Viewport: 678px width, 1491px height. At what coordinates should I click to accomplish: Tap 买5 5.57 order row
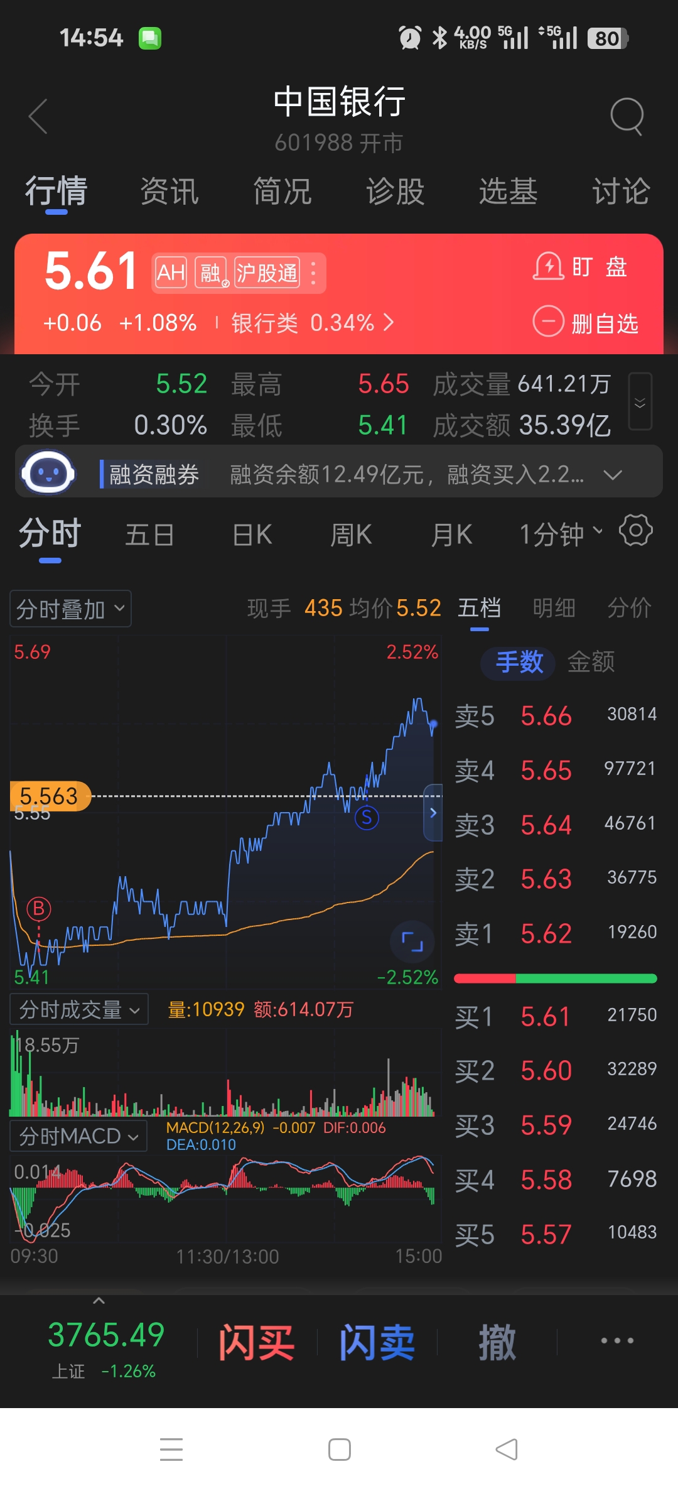556,1234
